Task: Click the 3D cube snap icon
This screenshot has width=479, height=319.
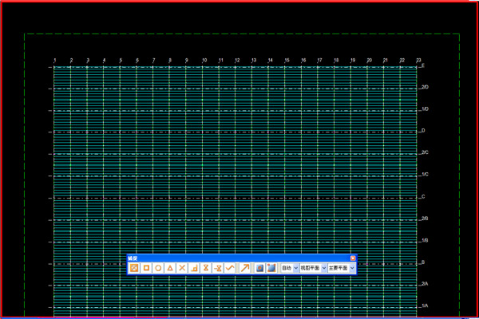Action: [x=271, y=268]
